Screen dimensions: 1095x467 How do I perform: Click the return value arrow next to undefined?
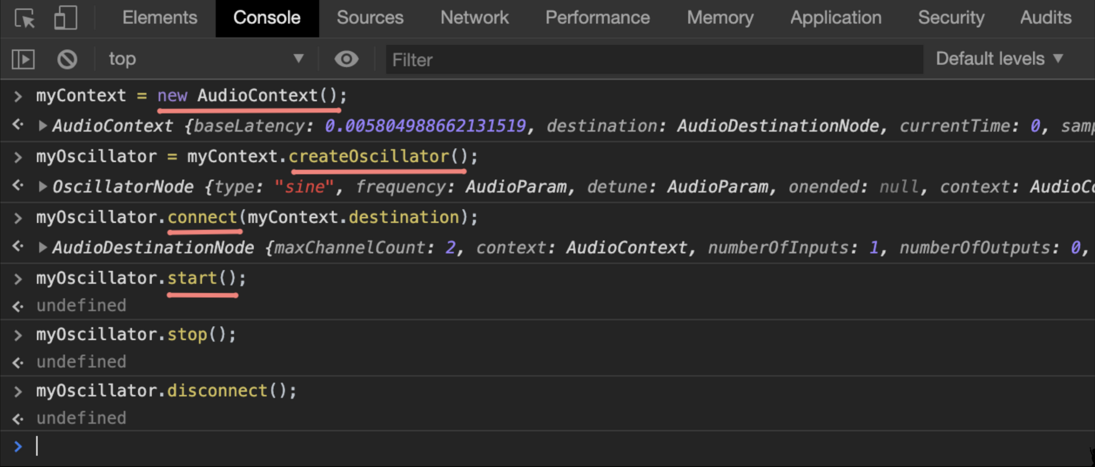pos(18,306)
